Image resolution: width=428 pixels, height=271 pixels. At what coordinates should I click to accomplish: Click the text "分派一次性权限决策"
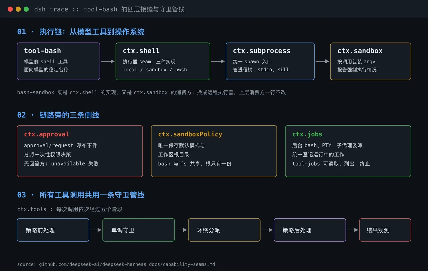click(48, 155)
